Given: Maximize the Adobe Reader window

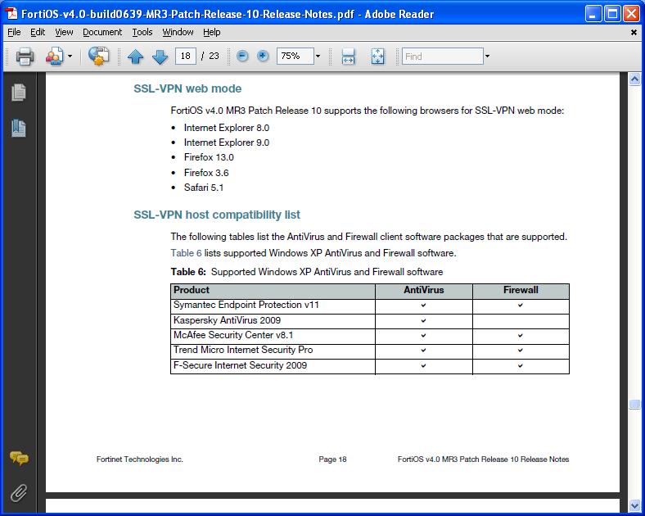Looking at the screenshot, I should pos(612,14).
